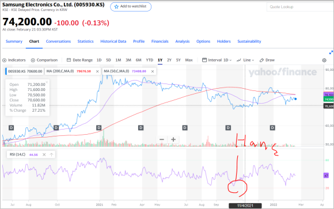Set chart range to 1D
Viewport: 334px width, 209px height.
point(99,60)
